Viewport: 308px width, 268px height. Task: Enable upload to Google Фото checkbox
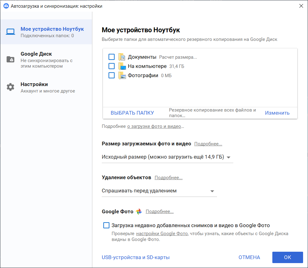click(x=106, y=225)
